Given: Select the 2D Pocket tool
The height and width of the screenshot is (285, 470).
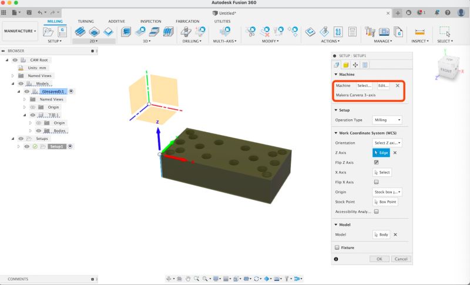Looking at the screenshot, I should coord(94,32).
